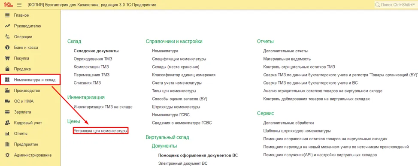This screenshot has width=418, height=166.
Task: Open the Главное section label
Action: (21, 15)
